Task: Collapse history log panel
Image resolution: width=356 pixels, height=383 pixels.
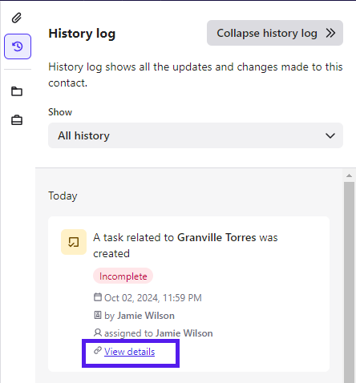Action: coord(275,33)
